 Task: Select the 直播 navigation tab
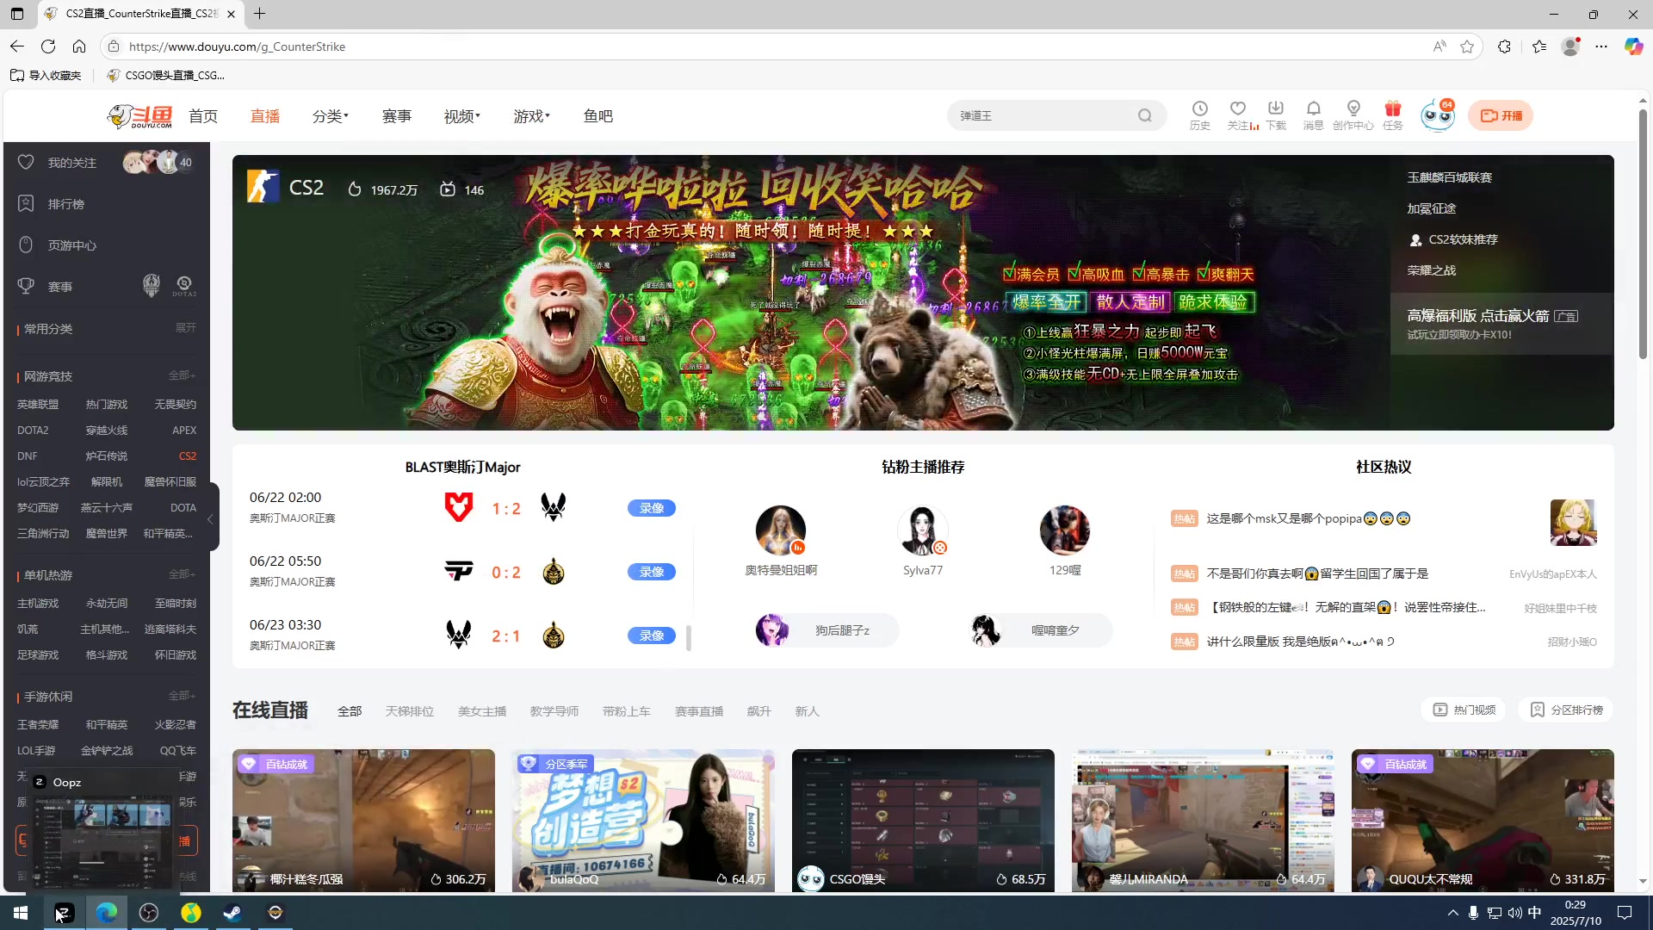265,116
